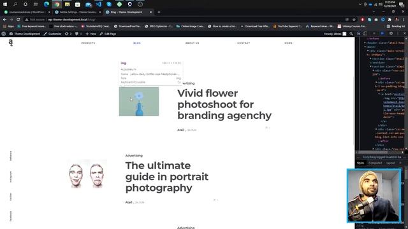Open the clock and date flyout

pyautogui.click(x=390, y=4)
